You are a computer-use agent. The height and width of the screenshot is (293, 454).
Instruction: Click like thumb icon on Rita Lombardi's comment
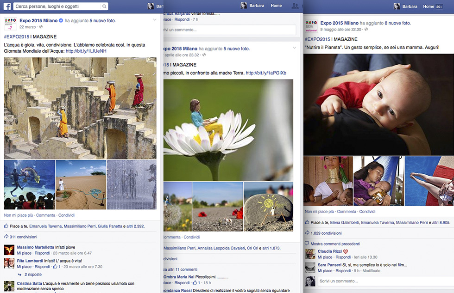pos(55,266)
